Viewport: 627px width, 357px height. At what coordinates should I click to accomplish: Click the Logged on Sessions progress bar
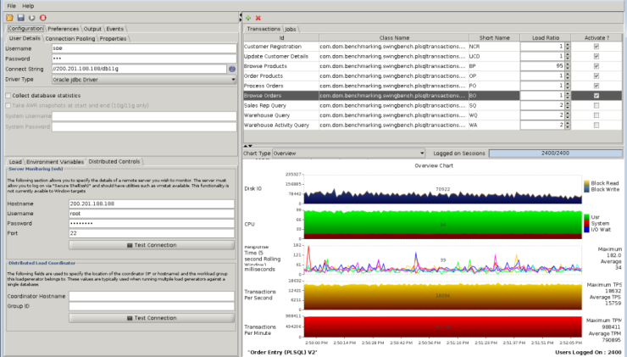555,153
